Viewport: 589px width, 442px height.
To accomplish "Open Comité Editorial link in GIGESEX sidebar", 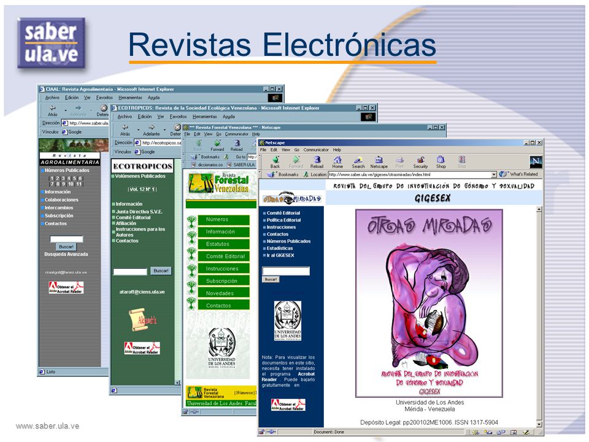I will pyautogui.click(x=283, y=213).
